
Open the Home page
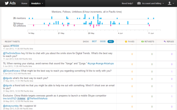[24, 3]
